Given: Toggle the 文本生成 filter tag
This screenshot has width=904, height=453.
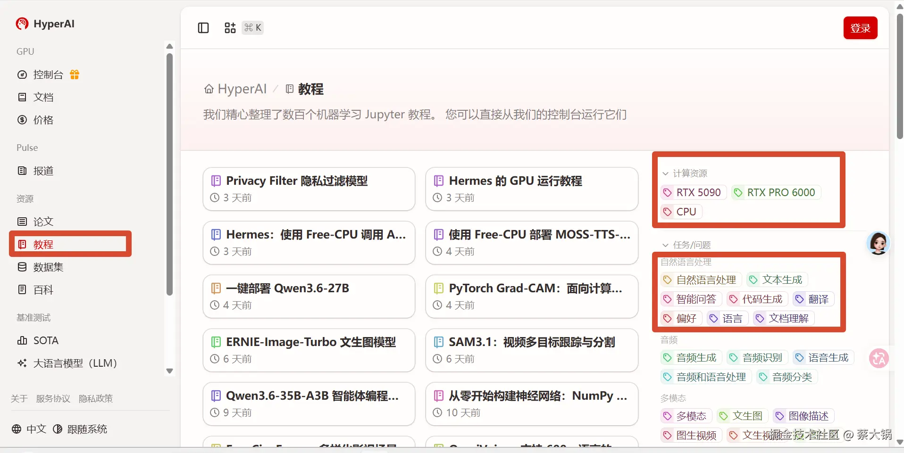Looking at the screenshot, I should pos(777,280).
